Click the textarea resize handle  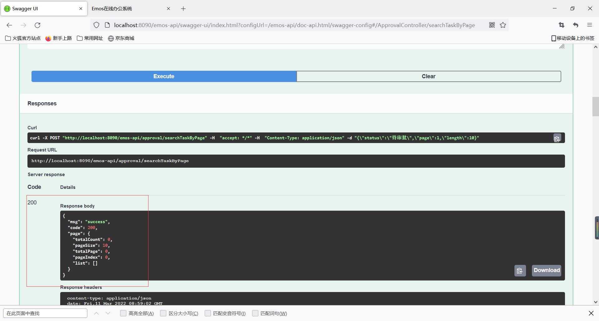coord(562,46)
